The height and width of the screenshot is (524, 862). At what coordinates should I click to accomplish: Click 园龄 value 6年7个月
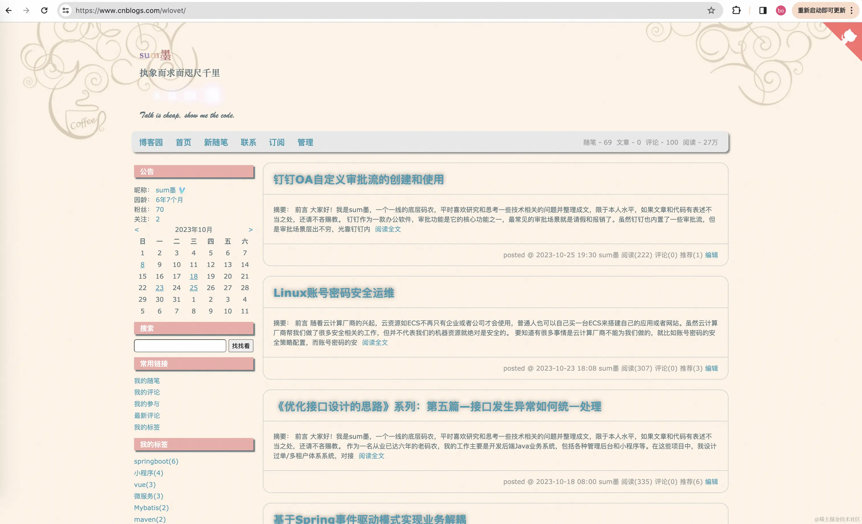coord(169,200)
